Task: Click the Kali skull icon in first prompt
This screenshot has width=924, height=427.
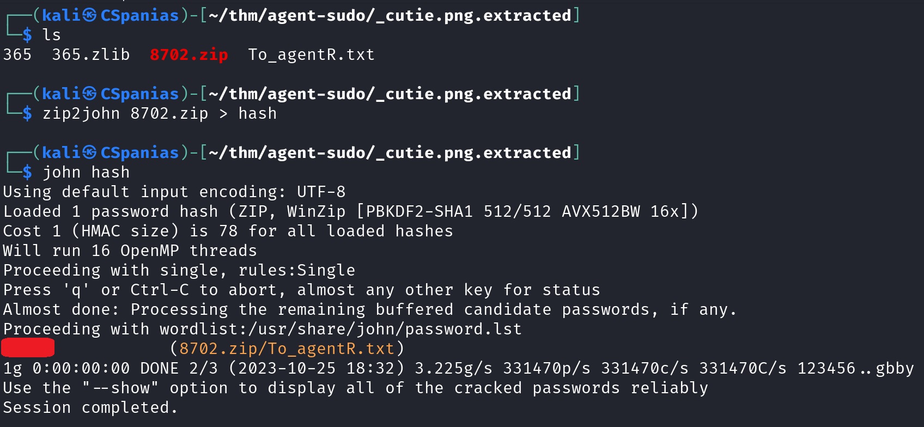Action: [90, 15]
